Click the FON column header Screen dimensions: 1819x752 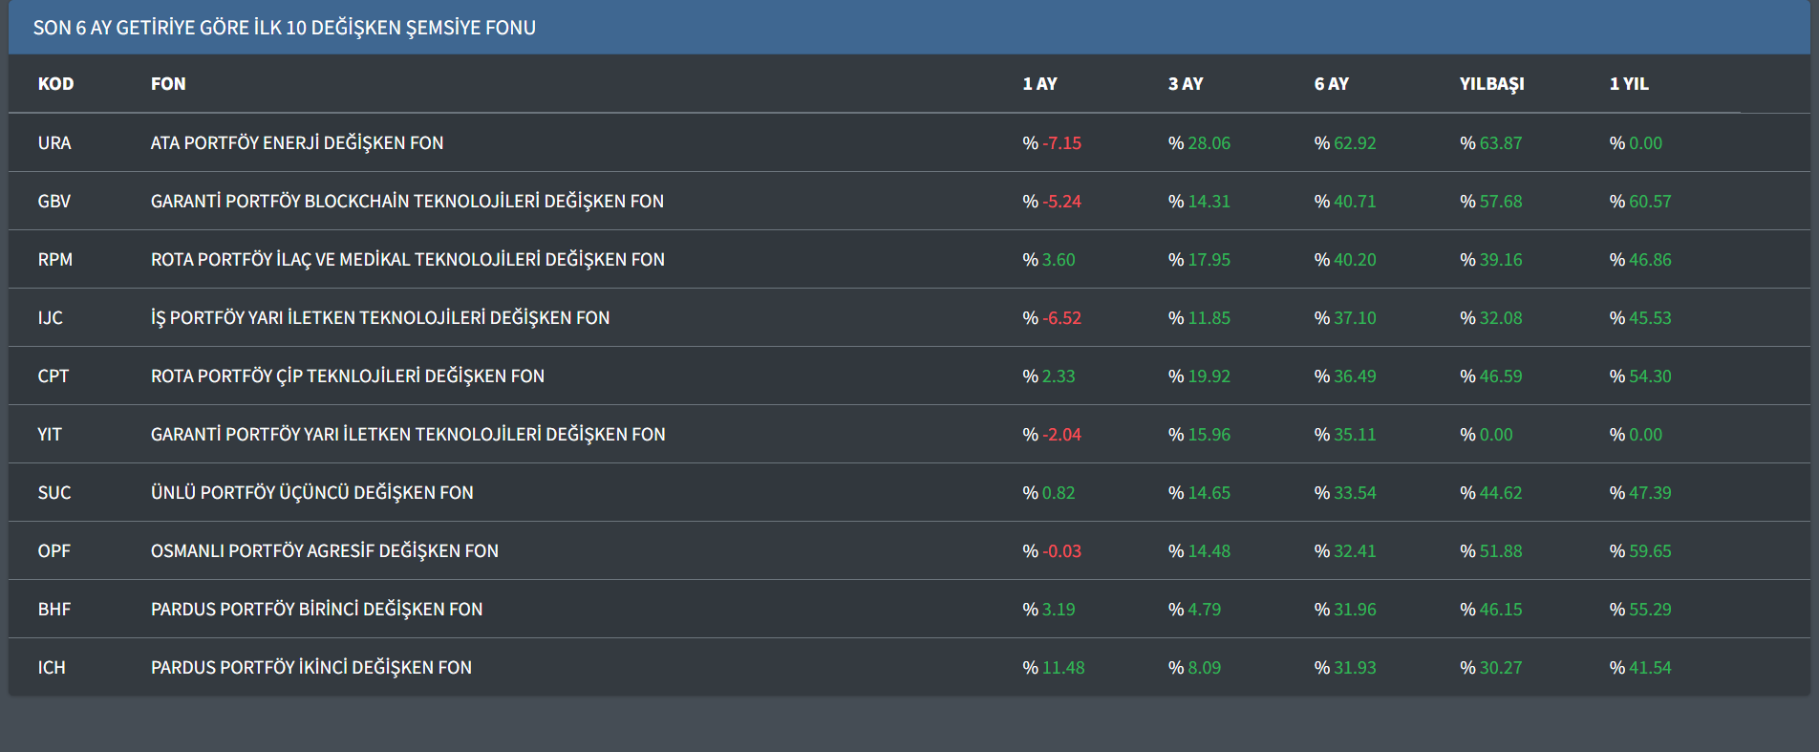pos(168,84)
